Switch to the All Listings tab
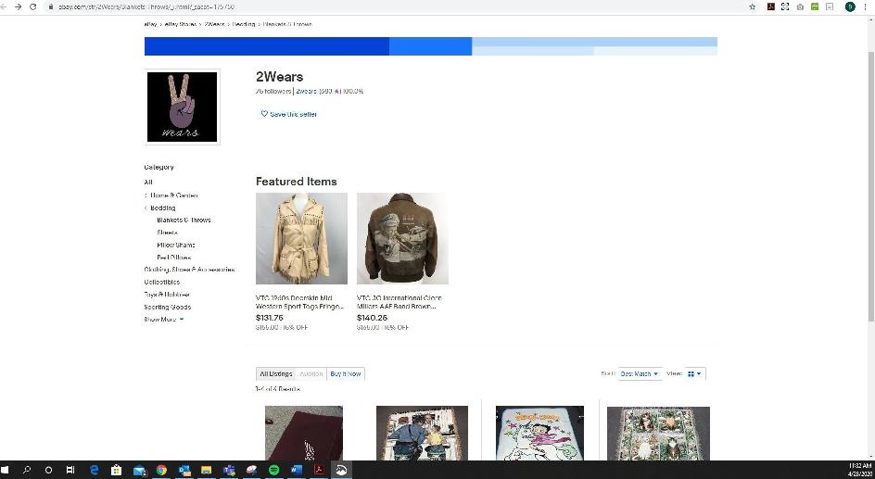The width and height of the screenshot is (875, 479). (x=276, y=374)
